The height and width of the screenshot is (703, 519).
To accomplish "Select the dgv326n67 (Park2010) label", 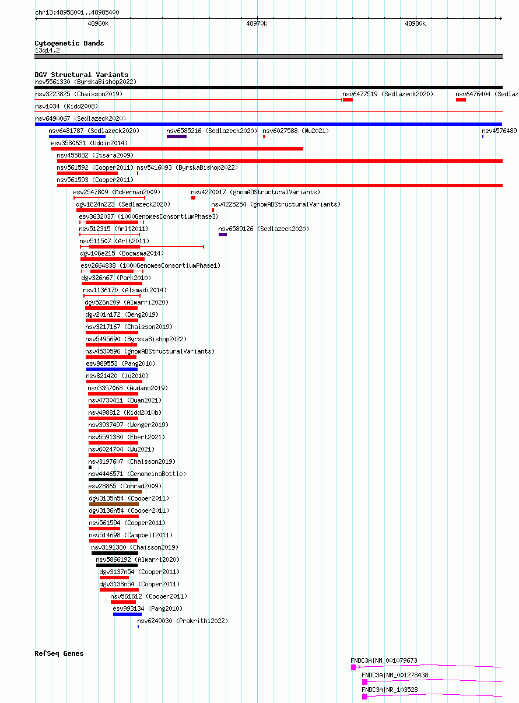I will click(116, 278).
